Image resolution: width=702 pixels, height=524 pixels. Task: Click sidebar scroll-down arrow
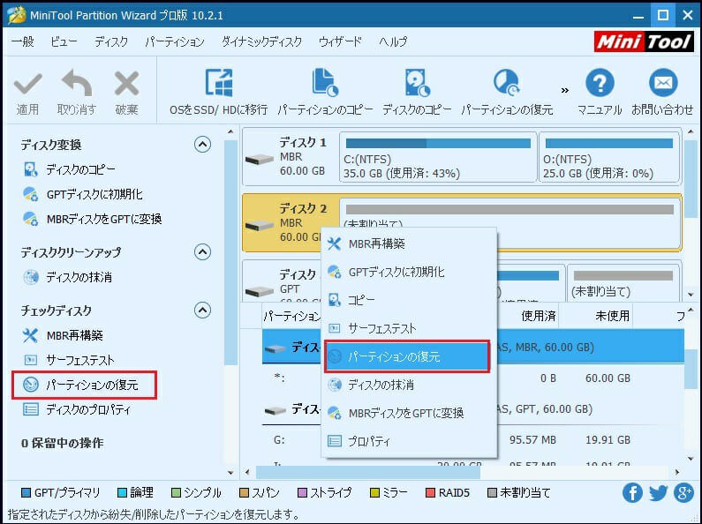(230, 472)
